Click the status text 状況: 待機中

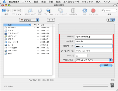[8, 86]
